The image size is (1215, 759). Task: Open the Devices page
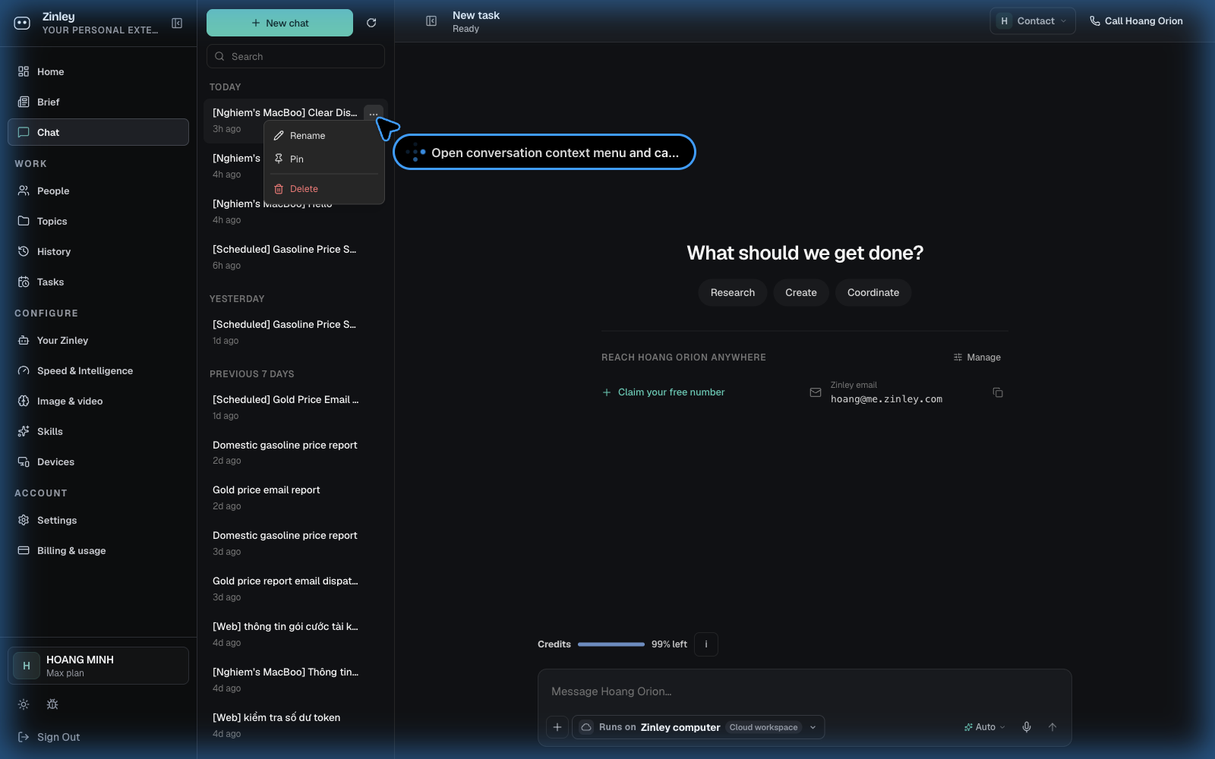(x=98, y=461)
